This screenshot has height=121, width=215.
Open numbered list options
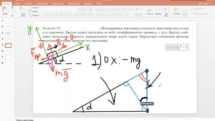pyautogui.click(x=105, y=9)
